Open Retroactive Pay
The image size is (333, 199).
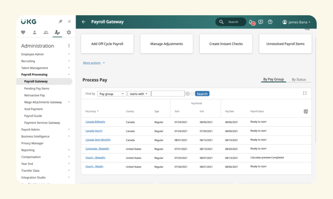point(34,96)
